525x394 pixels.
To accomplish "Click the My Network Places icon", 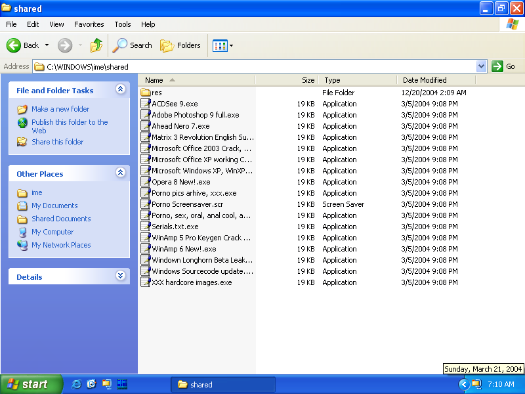I will pos(22,245).
